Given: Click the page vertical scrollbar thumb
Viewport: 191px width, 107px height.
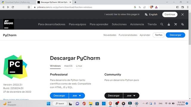Looking at the screenshot, I should [190, 29].
